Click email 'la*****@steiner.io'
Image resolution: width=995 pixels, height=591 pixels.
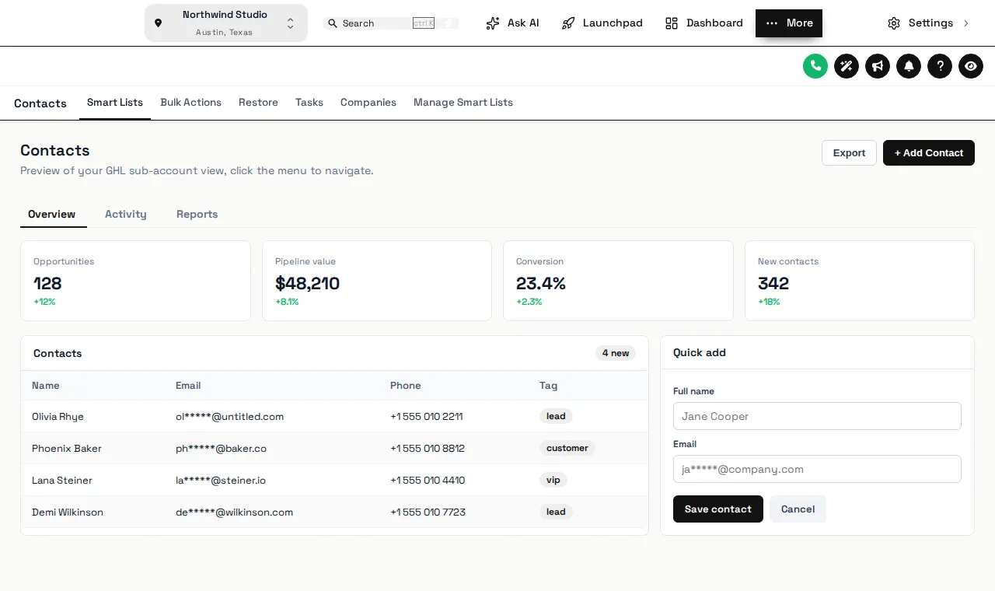coord(221,481)
